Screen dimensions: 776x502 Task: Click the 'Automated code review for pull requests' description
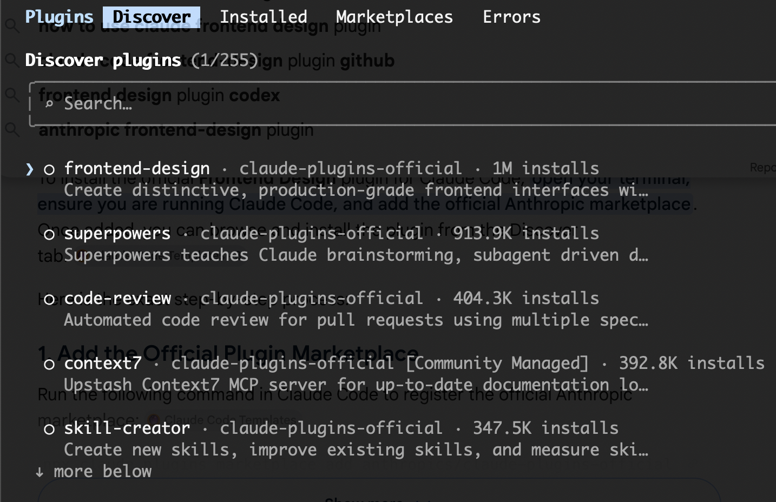click(356, 320)
